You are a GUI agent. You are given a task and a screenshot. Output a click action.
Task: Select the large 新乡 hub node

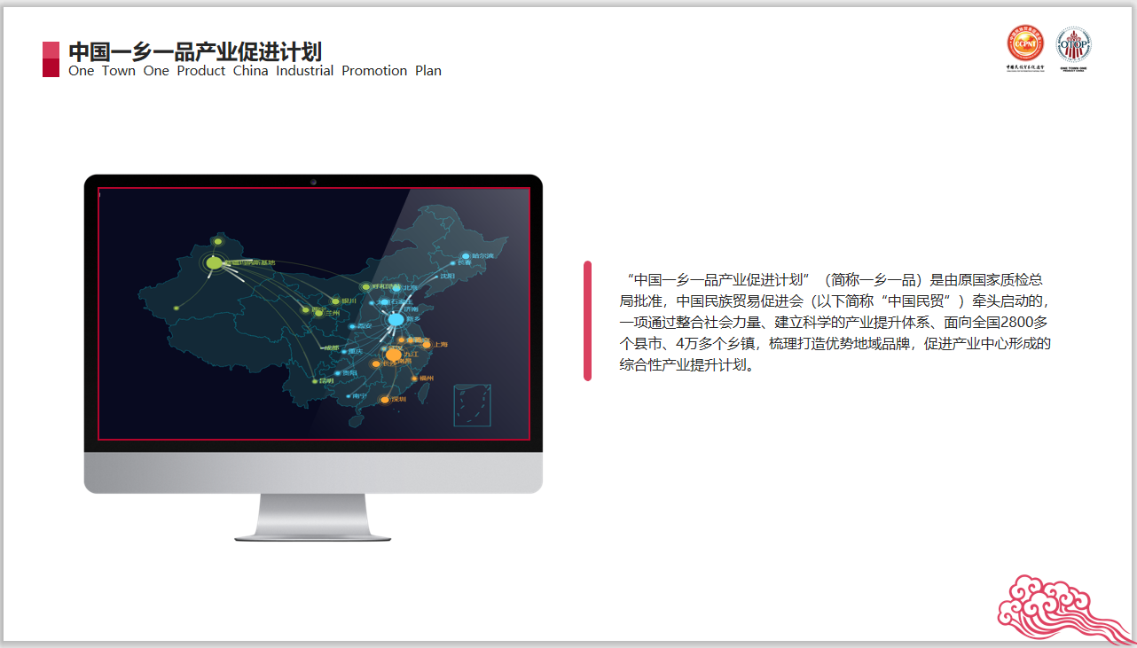point(396,319)
